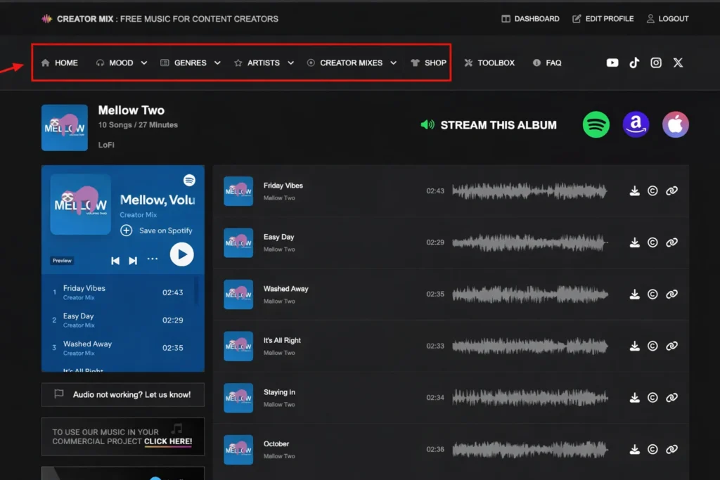Copy the link for Washed Away

[x=671, y=294]
